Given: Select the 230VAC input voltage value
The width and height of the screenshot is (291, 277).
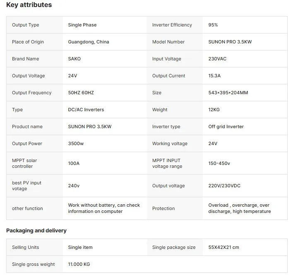Looking at the screenshot, I should click(x=217, y=59).
